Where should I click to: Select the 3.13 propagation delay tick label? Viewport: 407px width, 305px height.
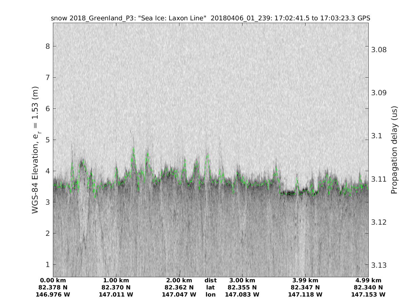(x=379, y=265)
